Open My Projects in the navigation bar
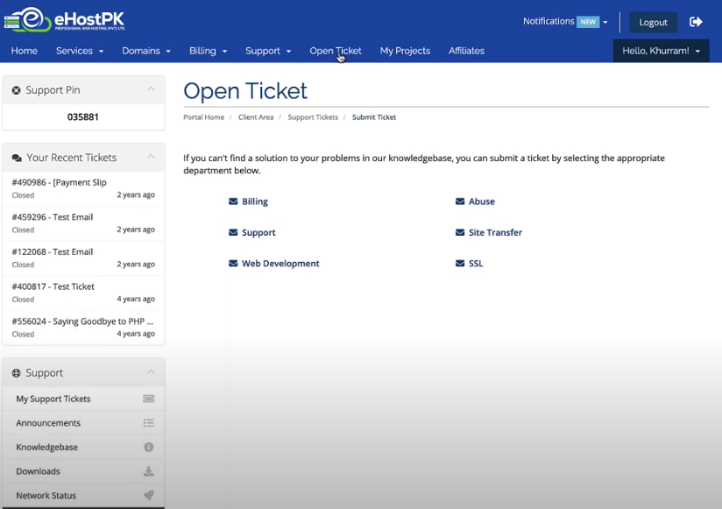The width and height of the screenshot is (722, 509). pos(405,51)
